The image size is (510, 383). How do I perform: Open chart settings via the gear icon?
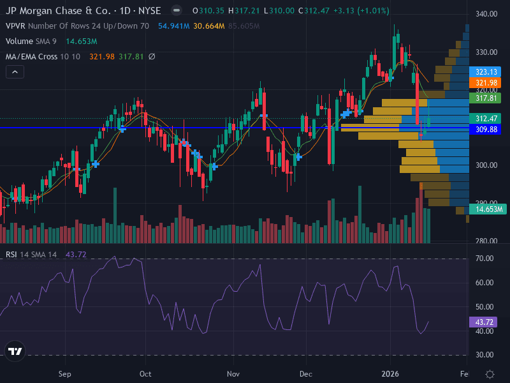490,374
